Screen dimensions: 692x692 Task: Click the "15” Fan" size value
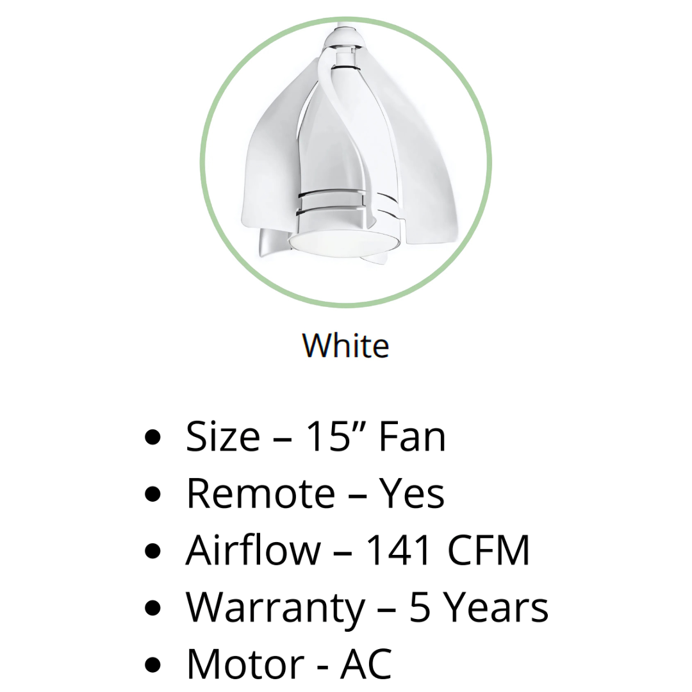point(375,436)
